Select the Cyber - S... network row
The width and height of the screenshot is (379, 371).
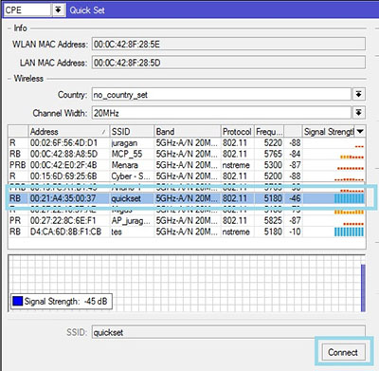(x=187, y=176)
